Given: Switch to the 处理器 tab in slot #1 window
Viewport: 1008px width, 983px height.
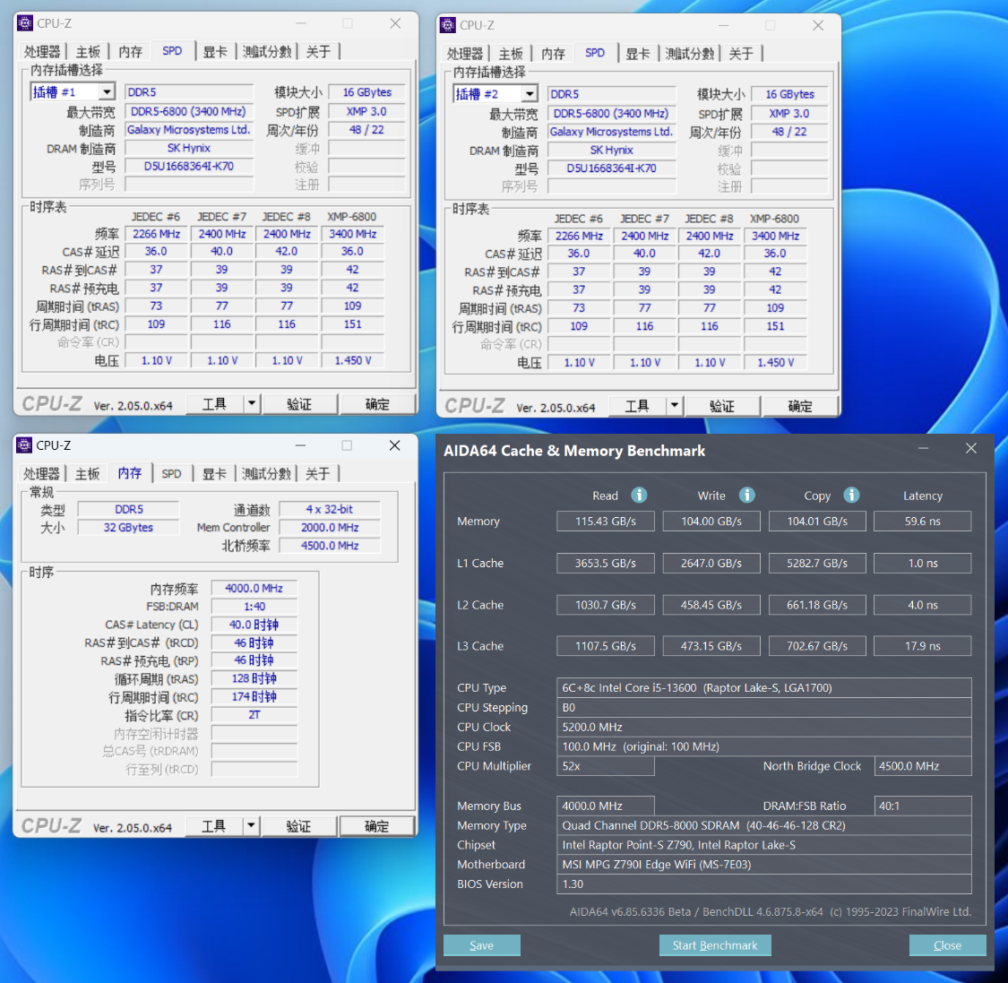Looking at the screenshot, I should coord(42,52).
